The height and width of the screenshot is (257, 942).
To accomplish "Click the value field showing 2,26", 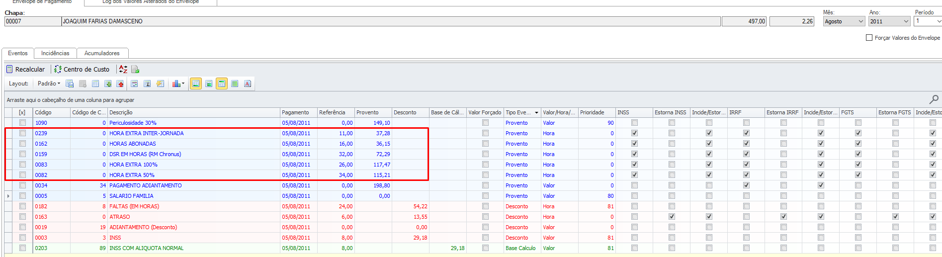I will (x=792, y=21).
